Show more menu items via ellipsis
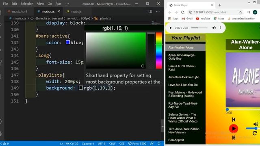Viewport: 260px width, 146px height. pyautogui.click(x=67, y=4)
